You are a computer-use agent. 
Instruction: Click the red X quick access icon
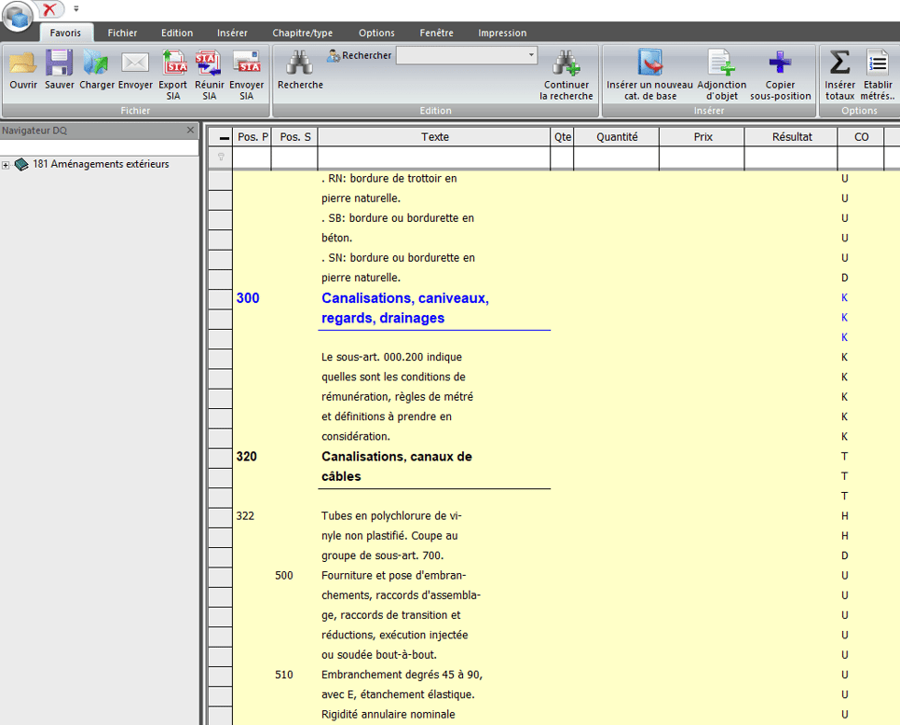click(x=50, y=8)
